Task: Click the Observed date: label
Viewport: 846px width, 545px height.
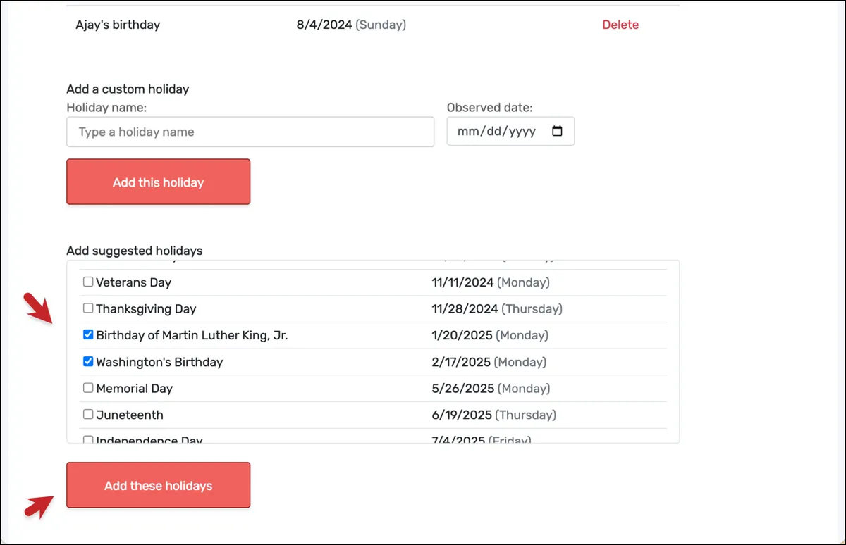Action: point(490,108)
